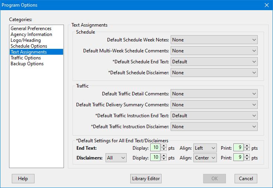Open Default Multi-Week Schedule Comments dropdown

[214, 51]
